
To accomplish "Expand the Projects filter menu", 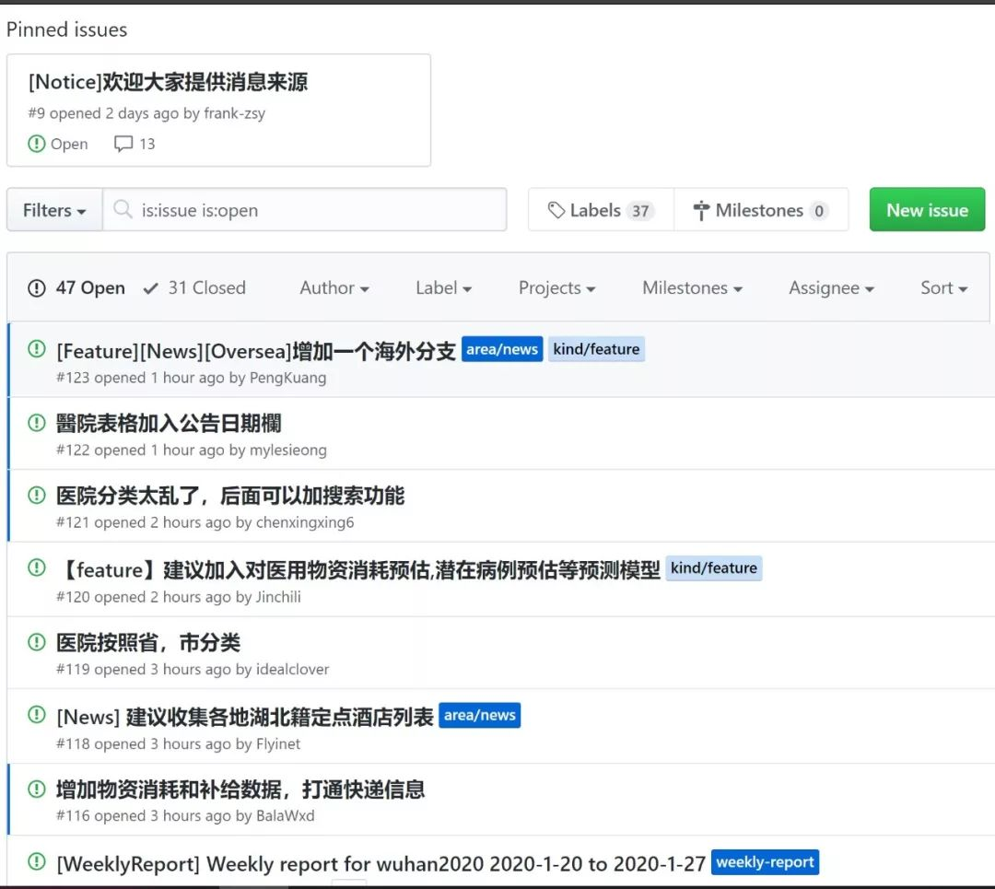I will (556, 288).
